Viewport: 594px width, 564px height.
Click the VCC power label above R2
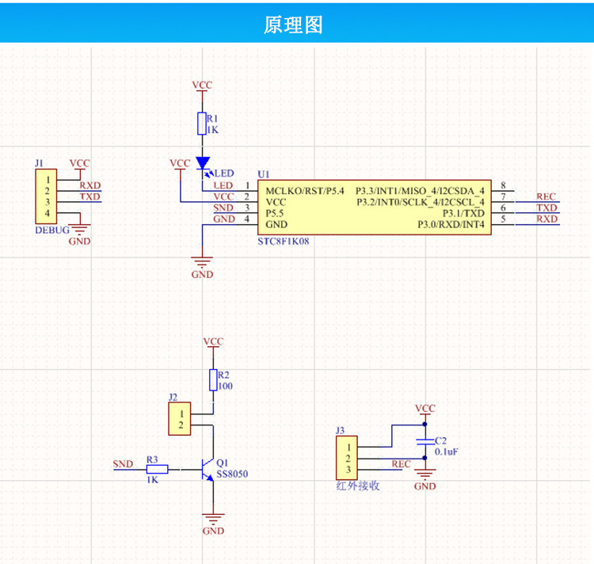[213, 341]
